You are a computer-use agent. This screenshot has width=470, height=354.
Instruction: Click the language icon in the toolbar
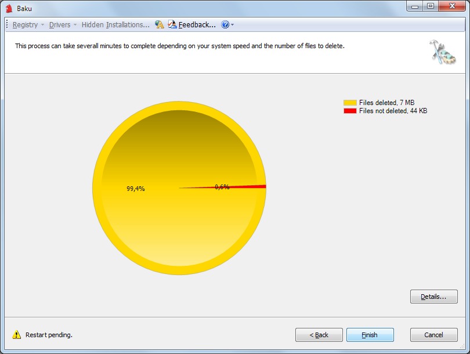160,25
